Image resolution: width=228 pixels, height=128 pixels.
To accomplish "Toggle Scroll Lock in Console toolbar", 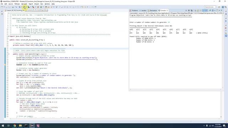I will click(x=198, y=10).
